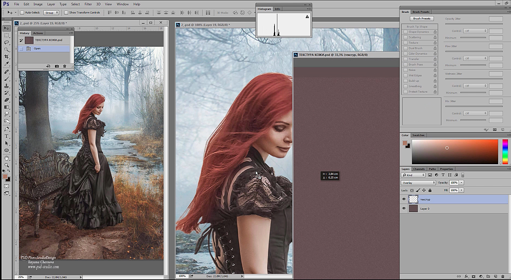Click the hue spectrum strip in Color panel

tap(505, 152)
